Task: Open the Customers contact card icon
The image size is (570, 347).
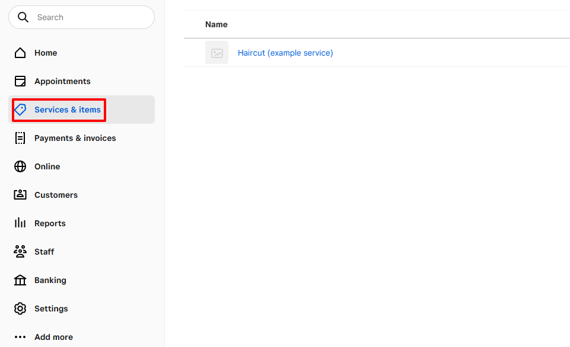Action: (x=20, y=195)
